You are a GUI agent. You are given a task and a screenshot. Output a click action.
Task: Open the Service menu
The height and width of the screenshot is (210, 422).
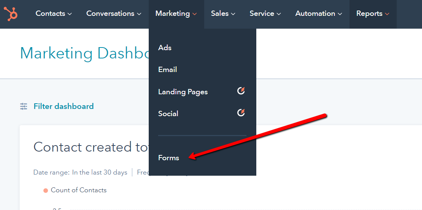tap(265, 14)
